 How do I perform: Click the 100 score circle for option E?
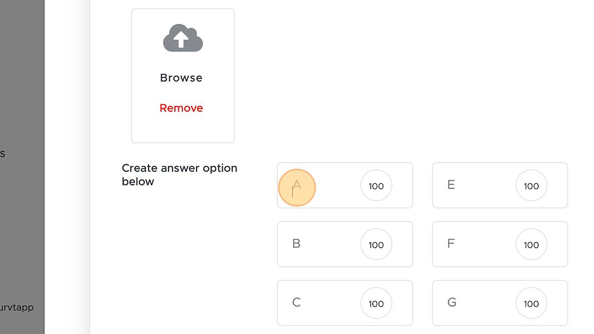(x=531, y=186)
